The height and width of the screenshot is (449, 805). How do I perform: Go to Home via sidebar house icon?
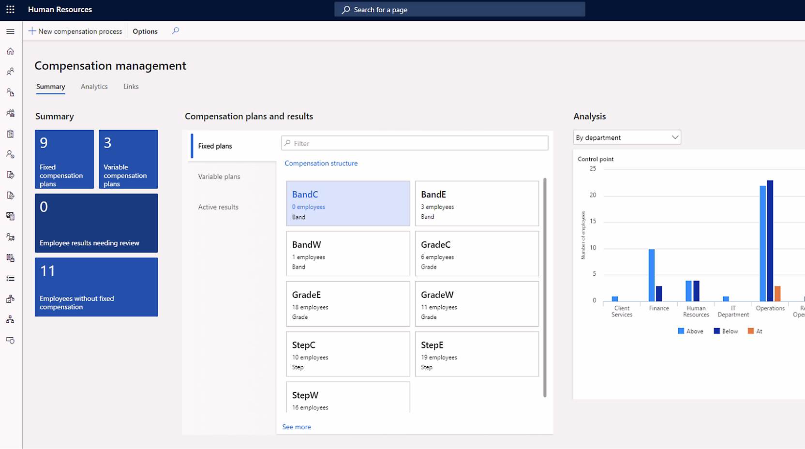(x=10, y=51)
